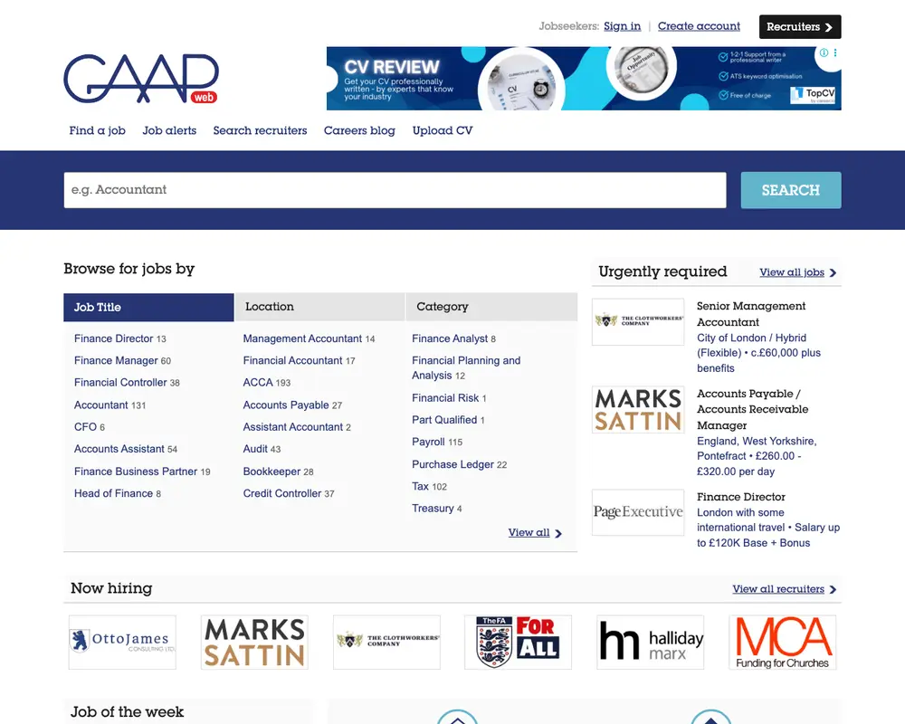Click the Sign in link

(x=623, y=26)
